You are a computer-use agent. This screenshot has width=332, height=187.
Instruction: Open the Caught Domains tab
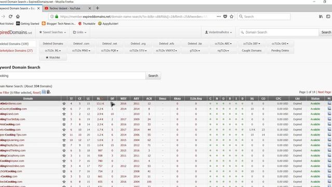click(x=252, y=51)
